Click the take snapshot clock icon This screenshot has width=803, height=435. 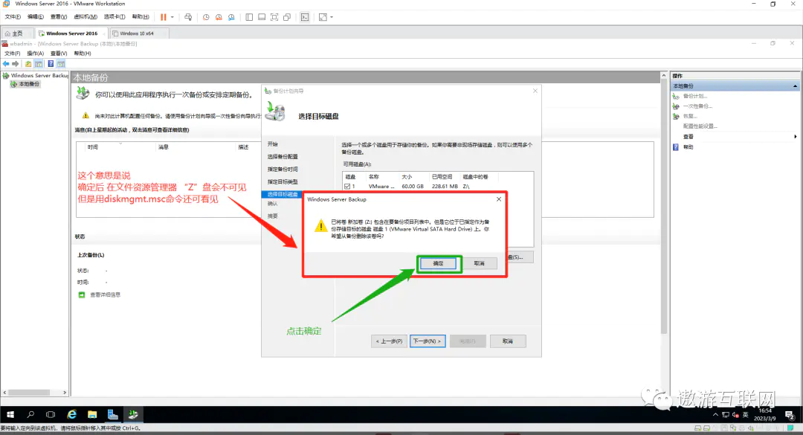click(206, 17)
